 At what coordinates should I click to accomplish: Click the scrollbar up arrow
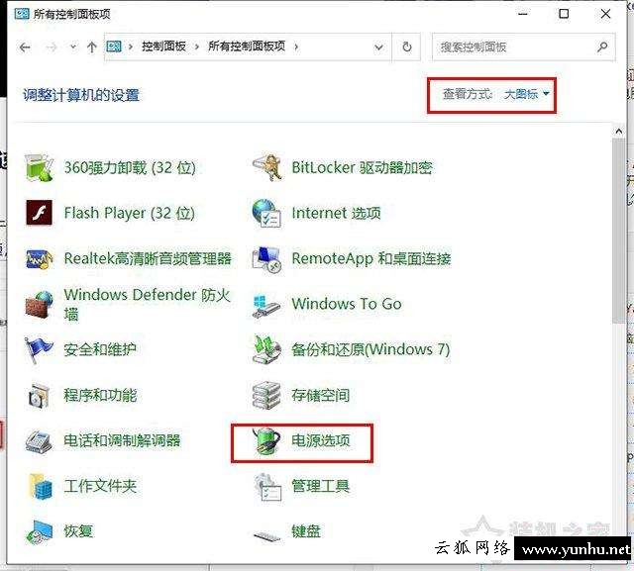pyautogui.click(x=618, y=132)
